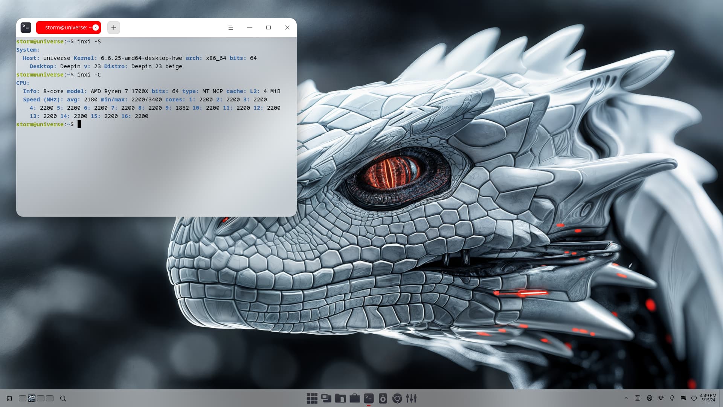Minimize the terminal window
The height and width of the screenshot is (407, 723).
pos(250,28)
